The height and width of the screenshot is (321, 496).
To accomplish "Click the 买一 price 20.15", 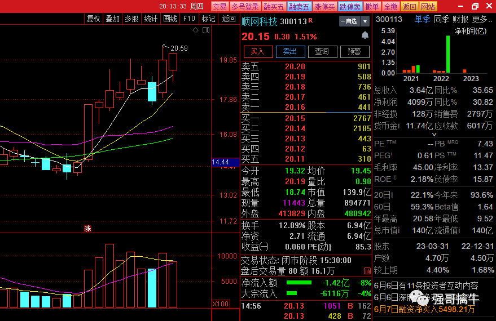I will point(295,118).
